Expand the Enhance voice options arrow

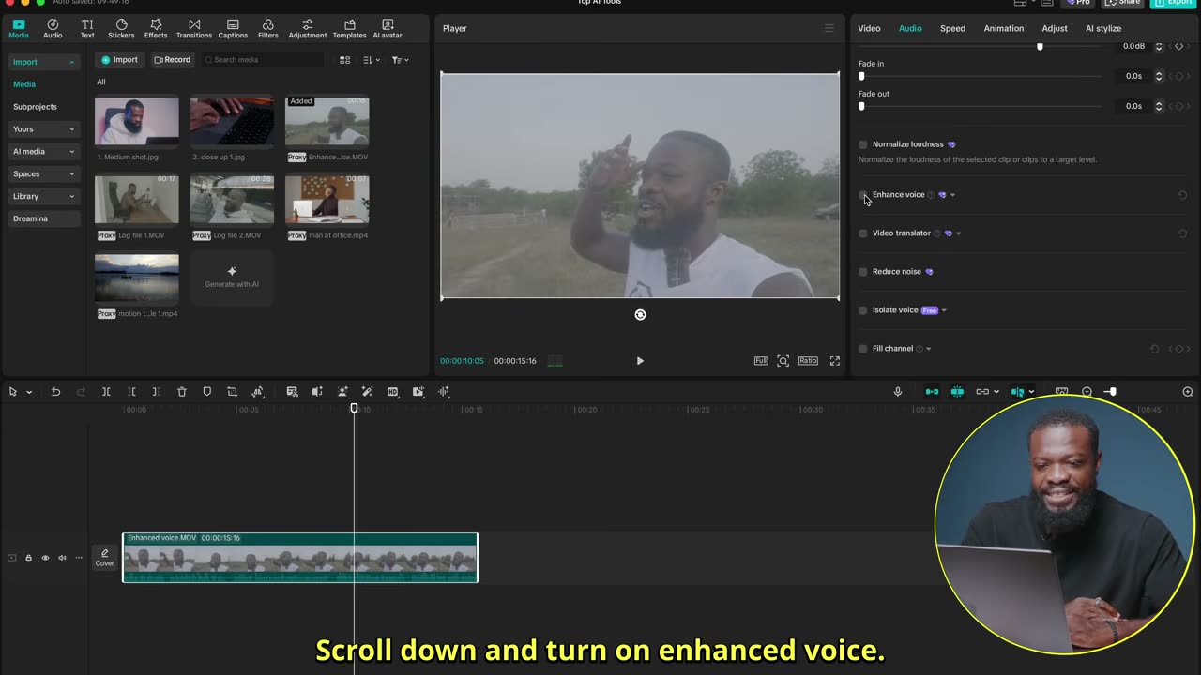952,195
